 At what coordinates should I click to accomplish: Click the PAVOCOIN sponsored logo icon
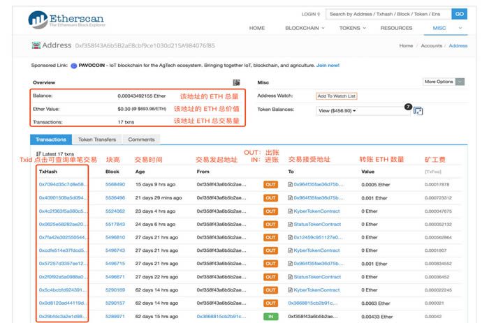(73, 65)
